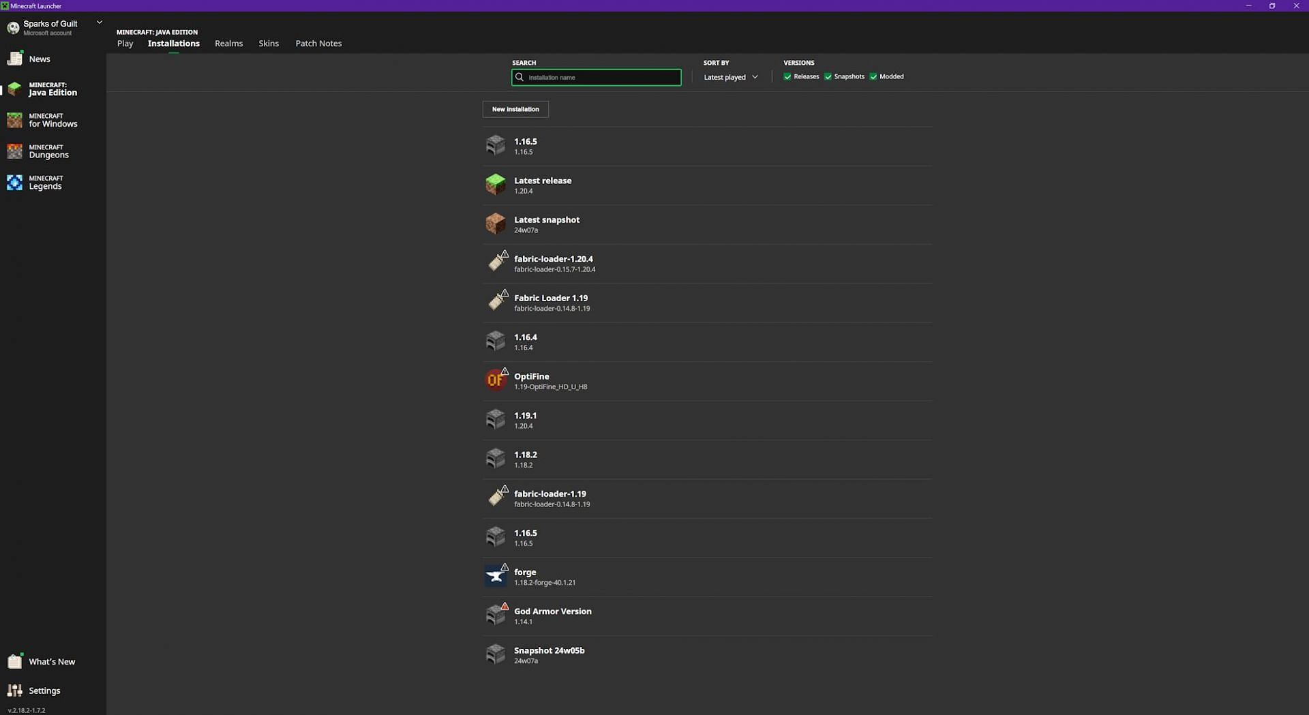Open News in the sidebar
This screenshot has height=715, width=1309.
click(x=40, y=59)
